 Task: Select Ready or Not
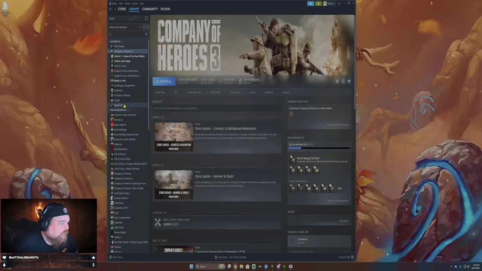coord(120,81)
